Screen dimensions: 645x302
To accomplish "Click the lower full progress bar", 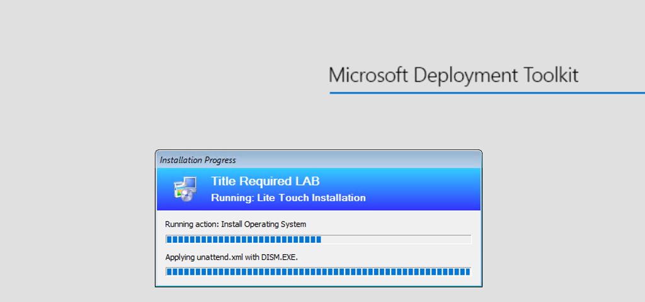I will pos(318,272).
